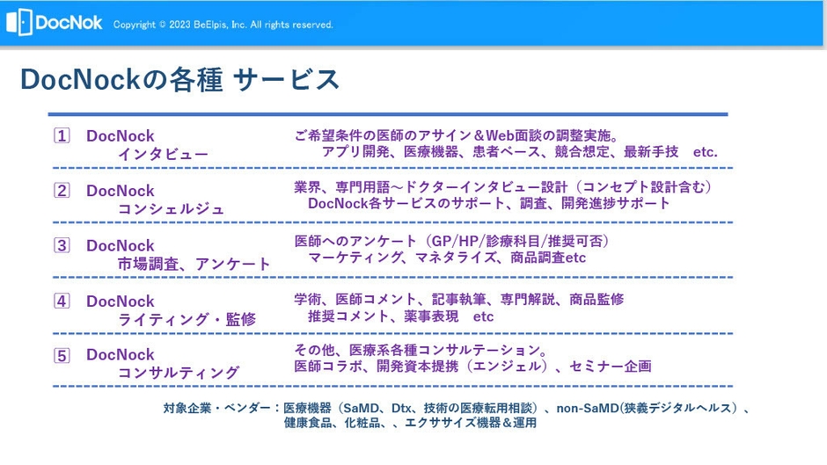Click the line 業界、専門用語～ドクターインタビュー設計
Screen dimensions: 827x465
504,186
